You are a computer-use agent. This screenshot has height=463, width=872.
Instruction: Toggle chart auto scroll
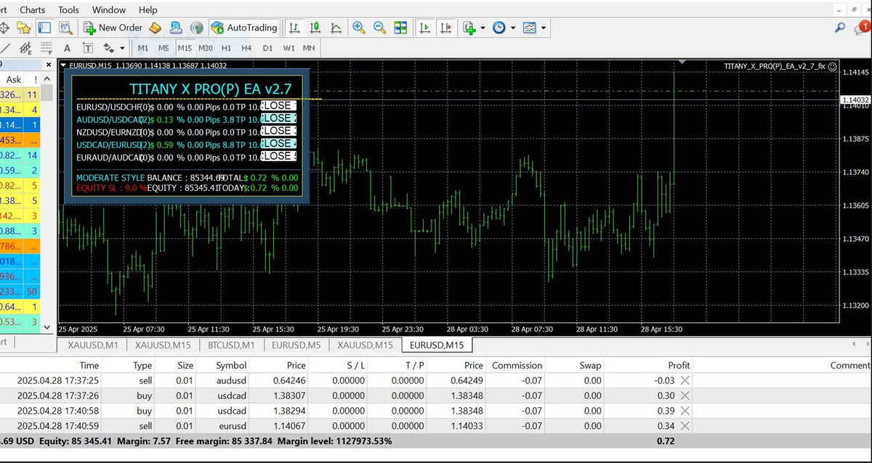click(425, 28)
